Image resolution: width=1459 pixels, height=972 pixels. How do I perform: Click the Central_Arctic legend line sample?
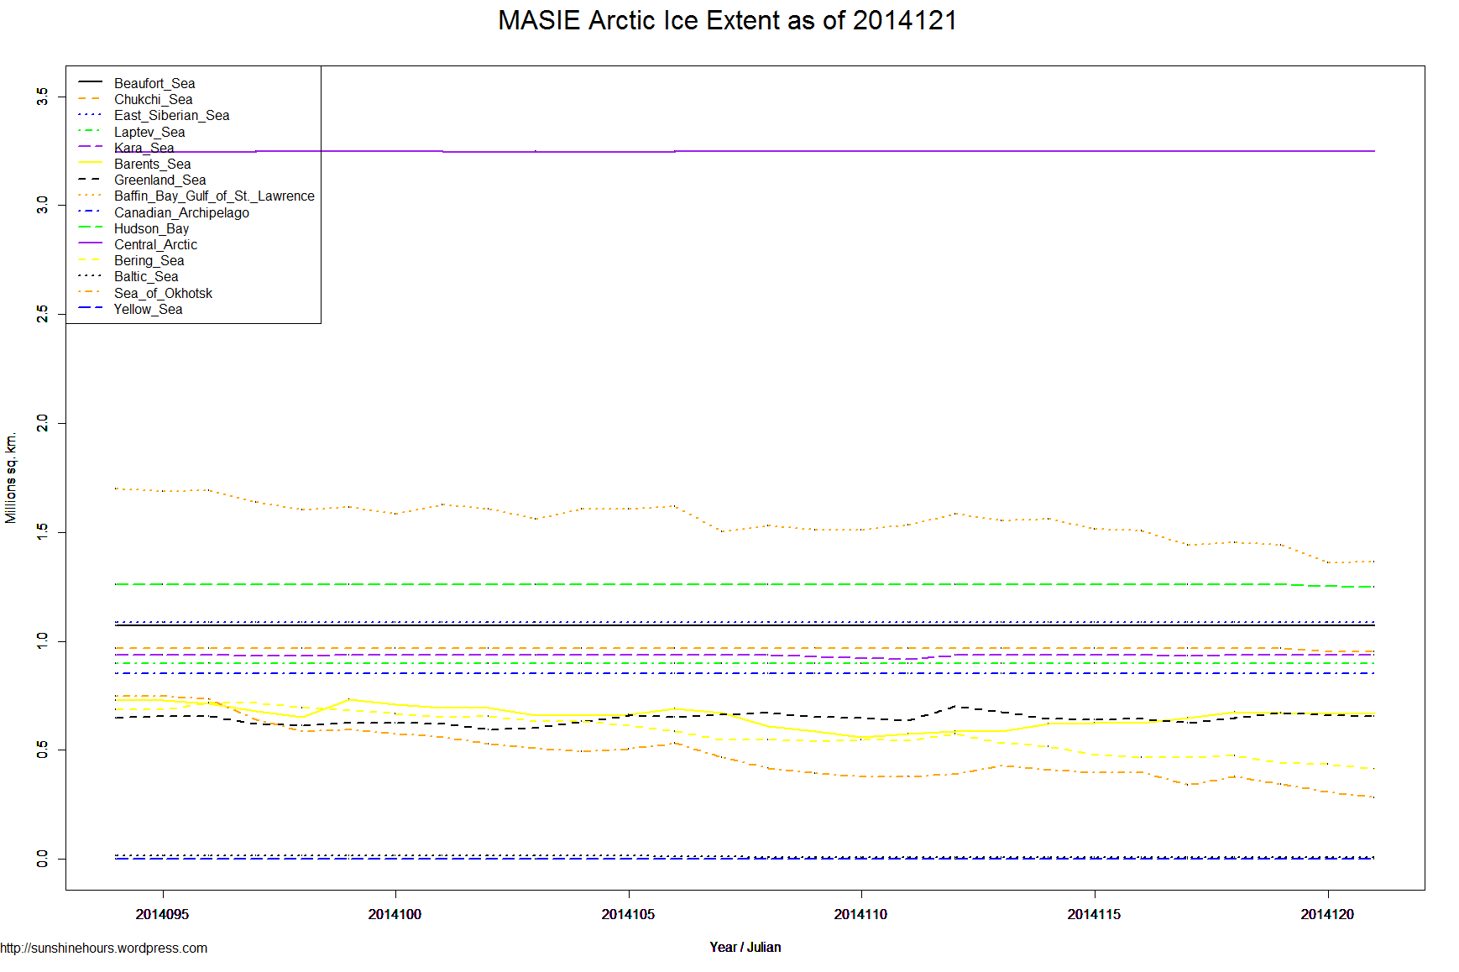click(x=90, y=243)
